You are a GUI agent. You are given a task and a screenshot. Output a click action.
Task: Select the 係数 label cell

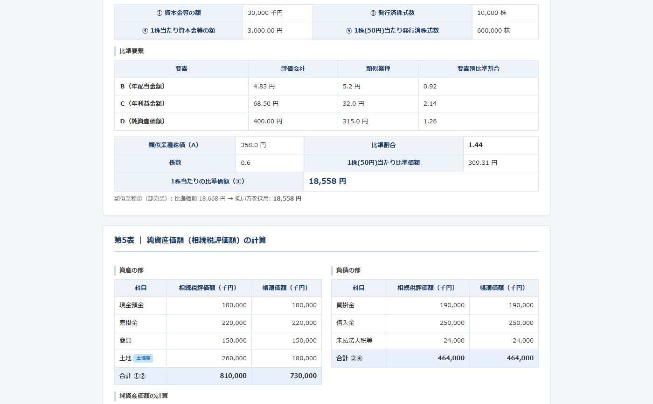tap(175, 163)
